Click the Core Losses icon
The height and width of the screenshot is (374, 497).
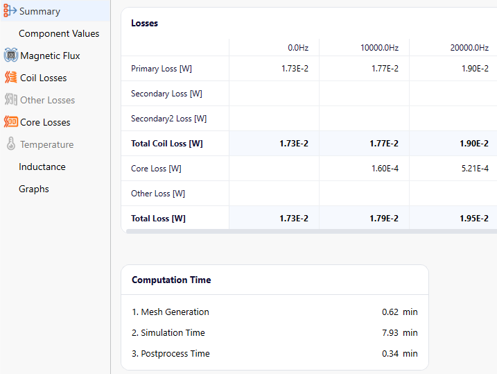(x=11, y=122)
